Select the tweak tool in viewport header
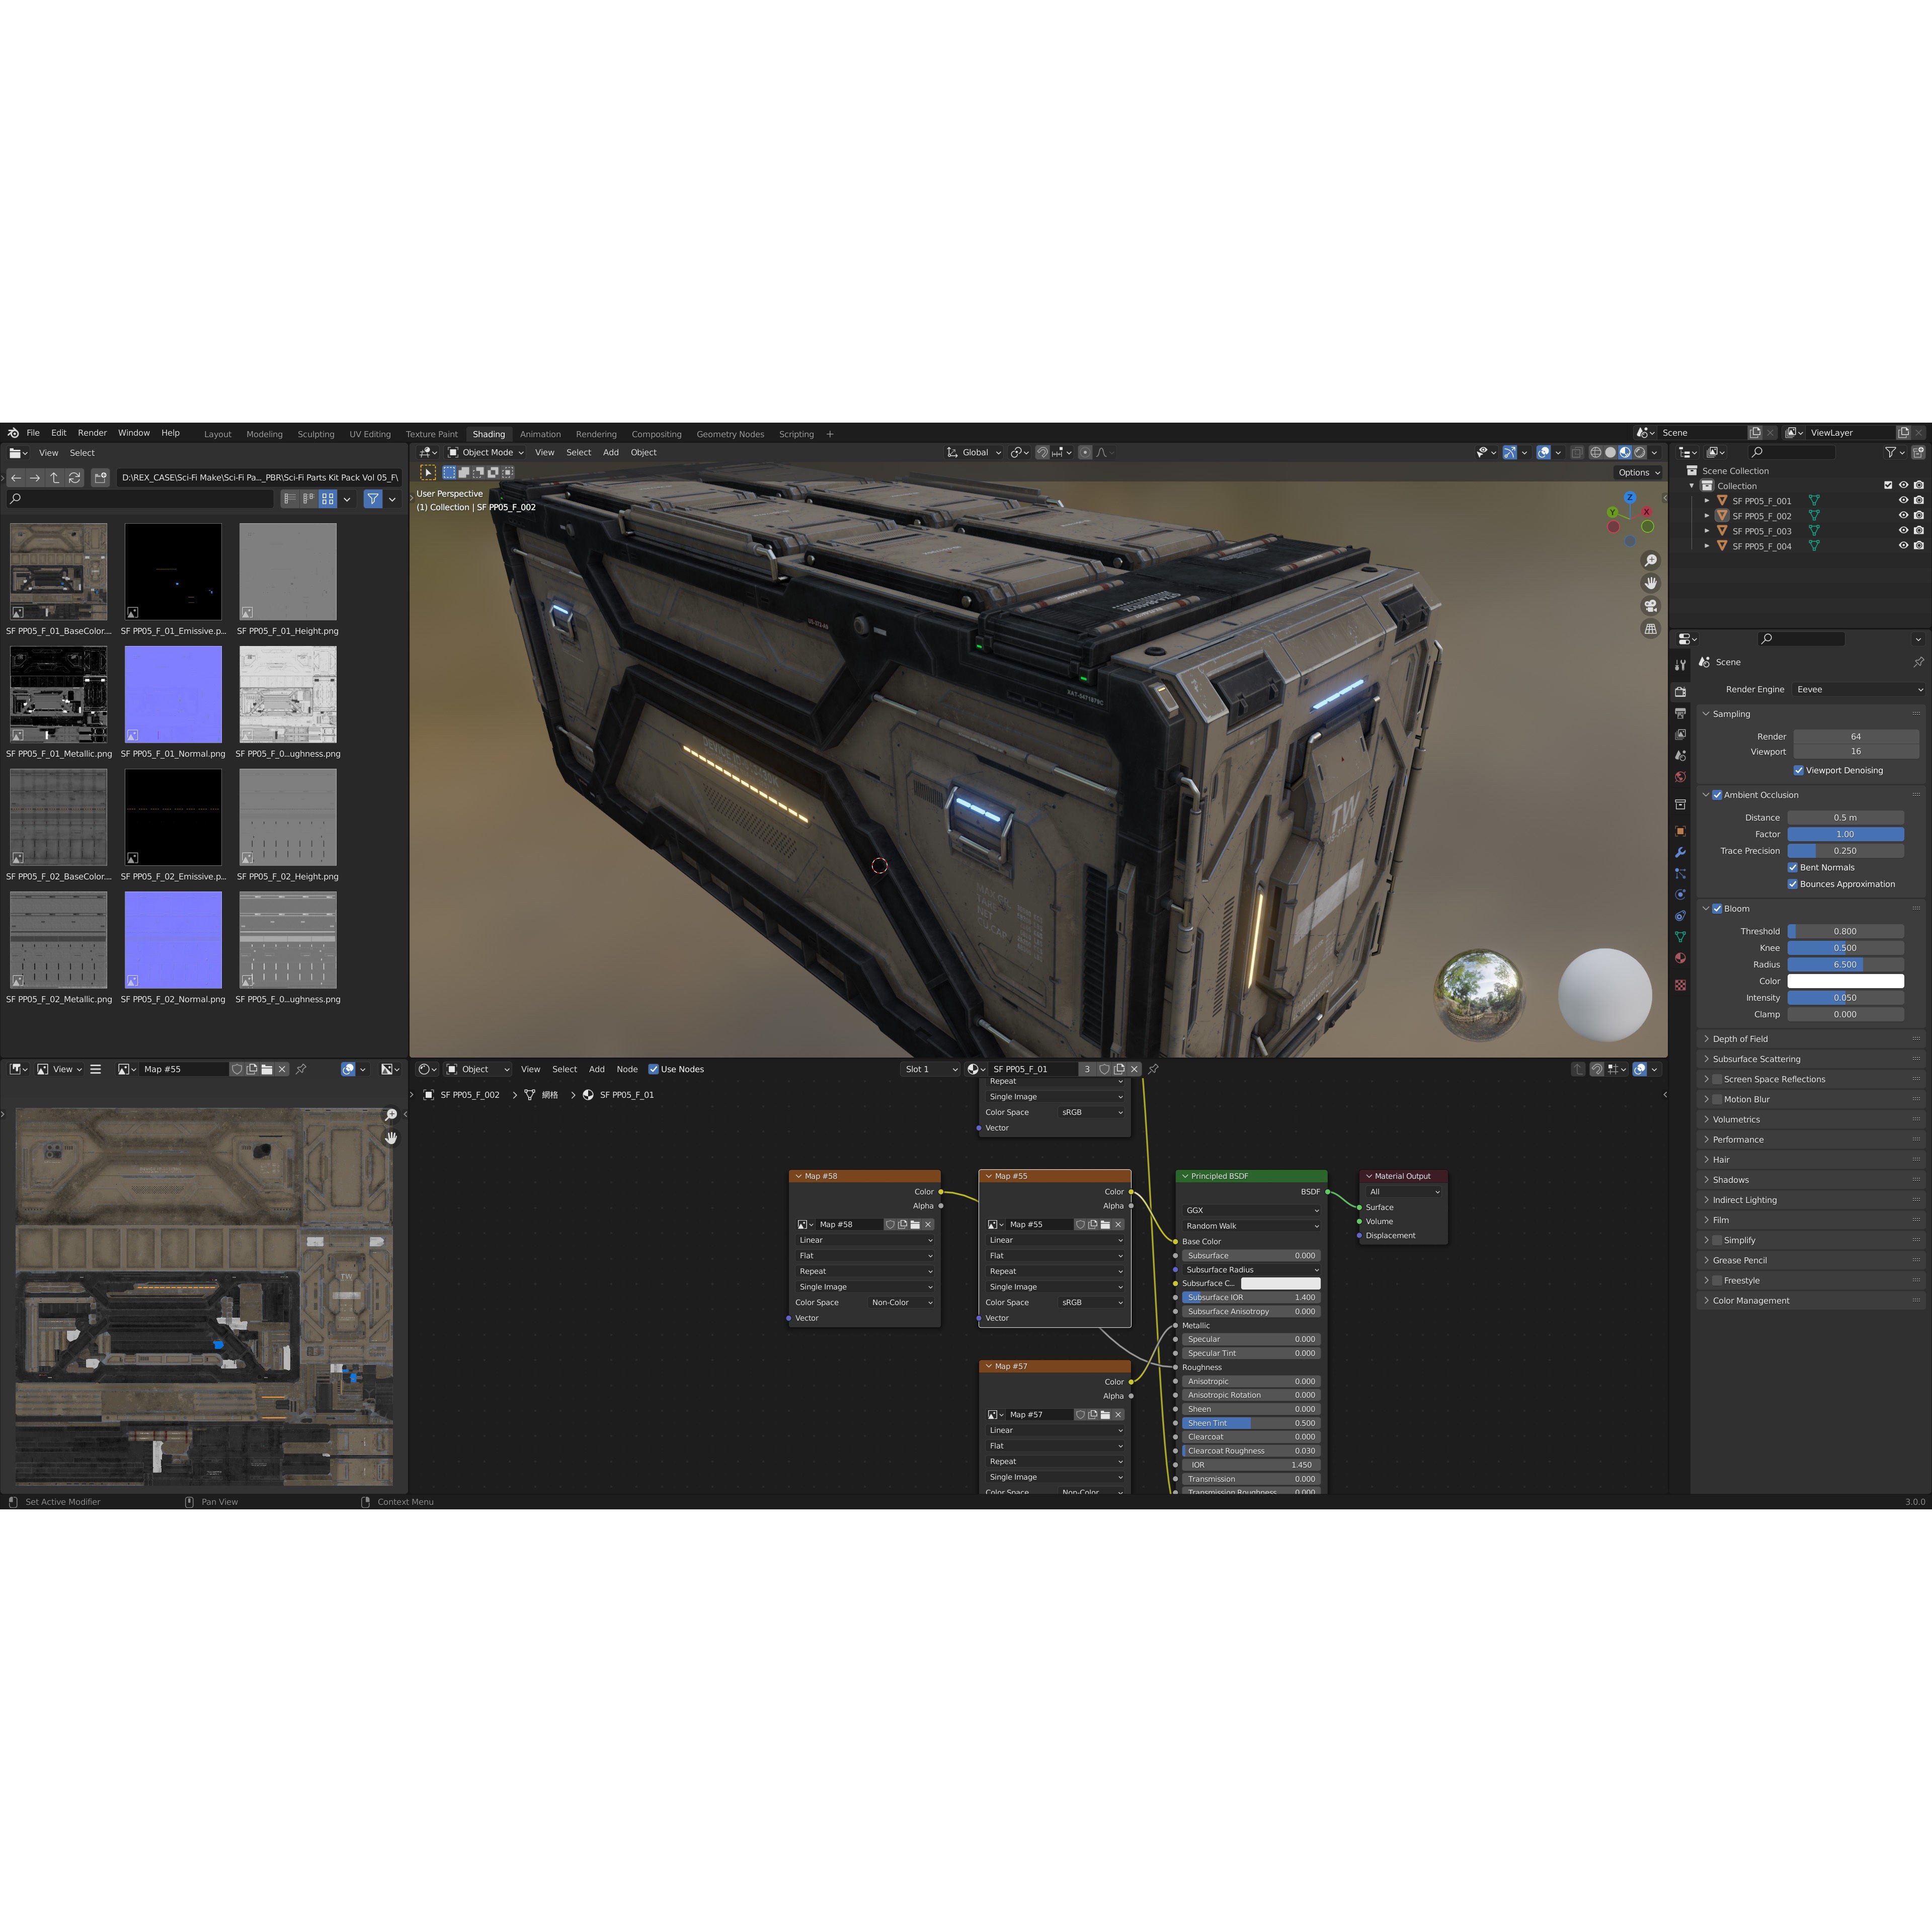This screenshot has width=1932, height=1932. (428, 472)
